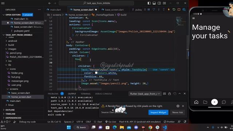Open the Flutter widget inspector icon
Image resolution: width=233 pixels, height=131 pixels.
184,10
